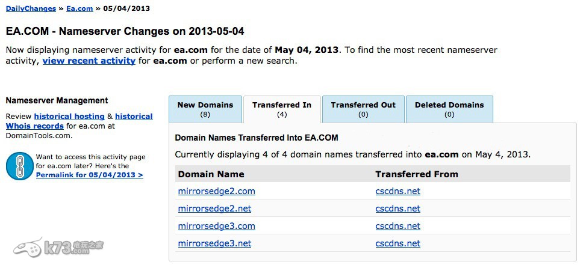
Task: Click cscdns.net in the mirrorsedge2.net row
Action: coord(397,209)
